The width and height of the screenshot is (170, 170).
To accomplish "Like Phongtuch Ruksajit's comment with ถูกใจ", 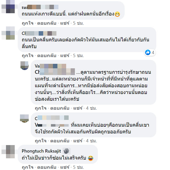I will pyautogui.click(x=28, y=167).
